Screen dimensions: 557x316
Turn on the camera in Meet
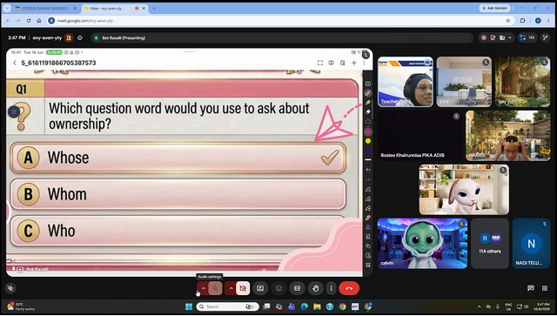point(243,288)
